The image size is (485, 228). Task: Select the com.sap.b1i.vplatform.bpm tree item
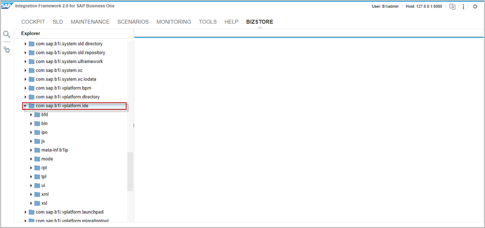click(63, 88)
